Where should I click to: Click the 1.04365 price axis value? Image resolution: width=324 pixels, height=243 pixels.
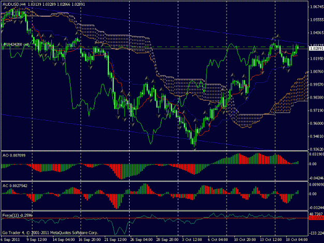click(x=317, y=33)
